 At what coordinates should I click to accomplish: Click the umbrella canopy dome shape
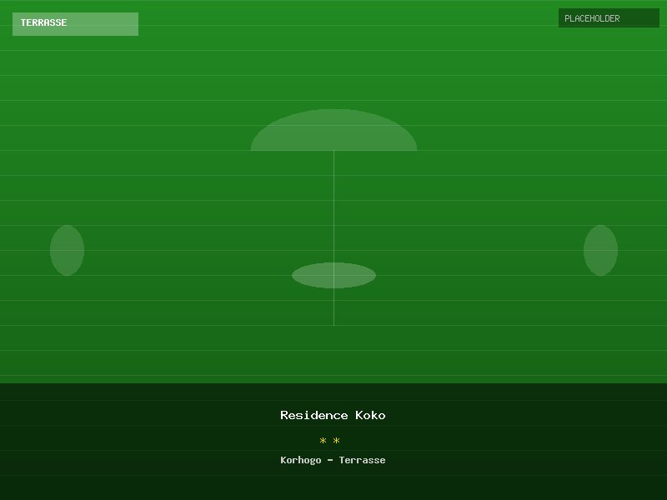point(333,131)
